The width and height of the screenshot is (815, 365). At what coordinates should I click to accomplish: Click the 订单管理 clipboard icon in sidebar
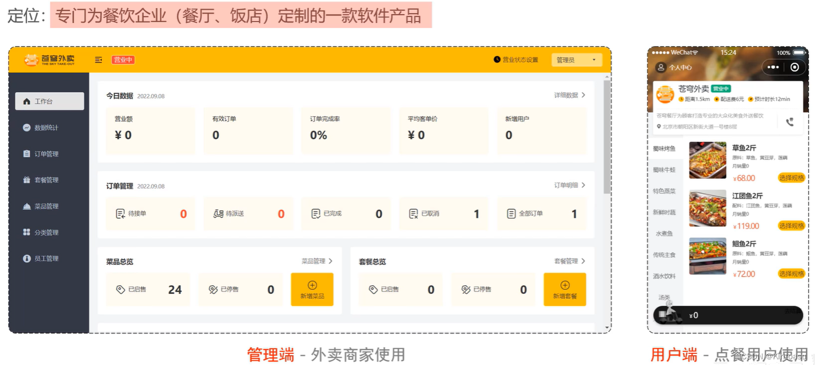tap(27, 154)
